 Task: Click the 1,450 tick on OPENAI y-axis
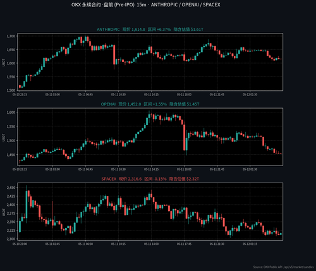(x=11, y=155)
